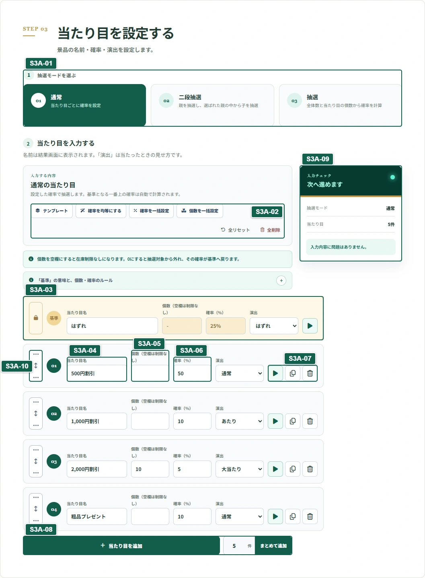
Task: Click the probability field showing 5 in 2,000円割引 row
Action: 192,469
